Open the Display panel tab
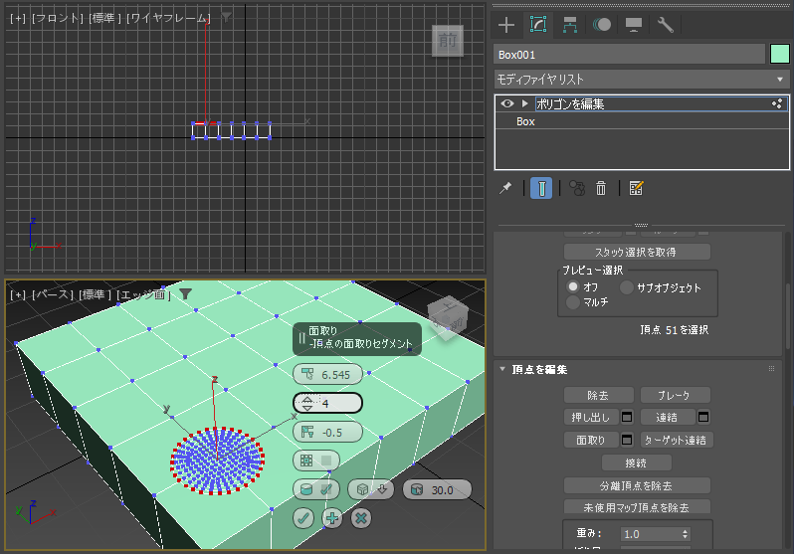 634,24
